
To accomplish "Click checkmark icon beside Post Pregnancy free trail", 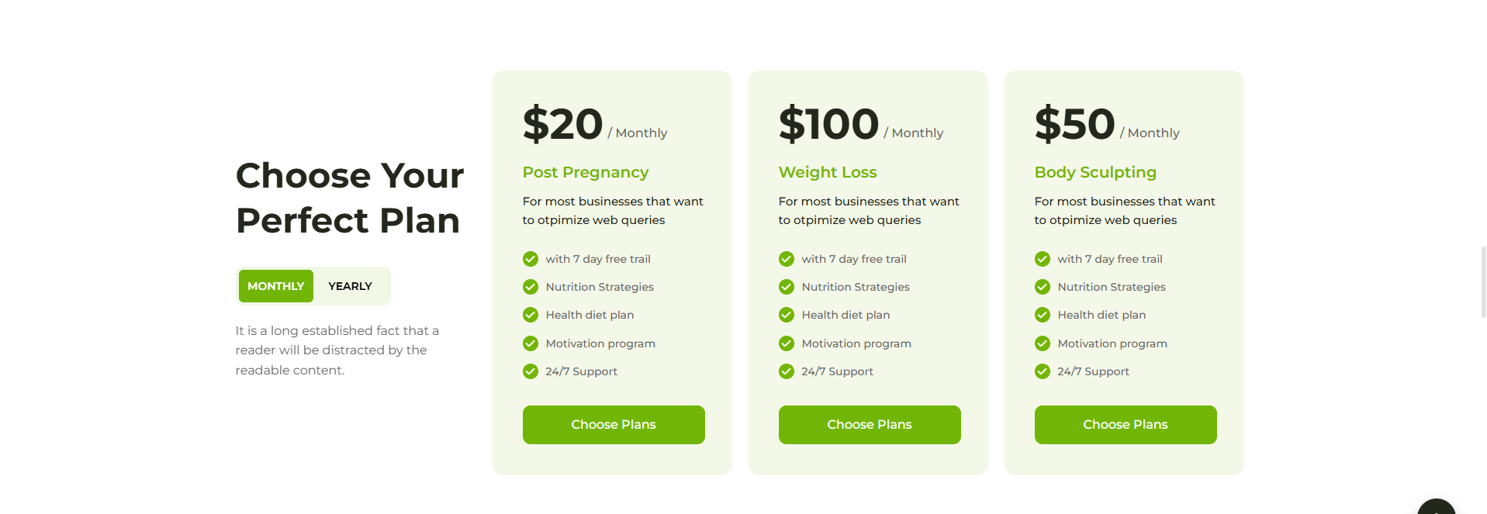I will pos(531,259).
